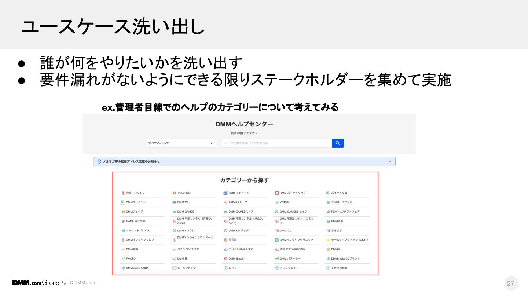
Task: Click the AKB48グループ icon
Action: click(226, 202)
